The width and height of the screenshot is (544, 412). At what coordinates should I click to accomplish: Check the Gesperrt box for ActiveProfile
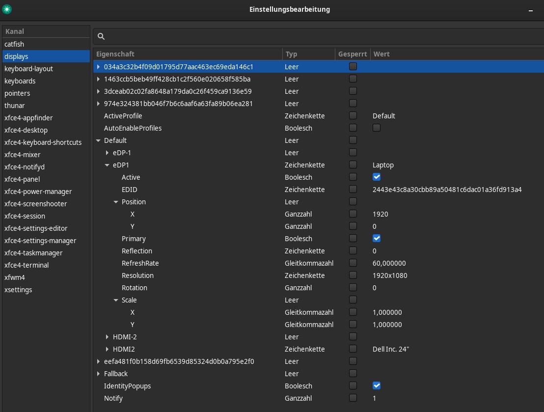click(x=353, y=115)
